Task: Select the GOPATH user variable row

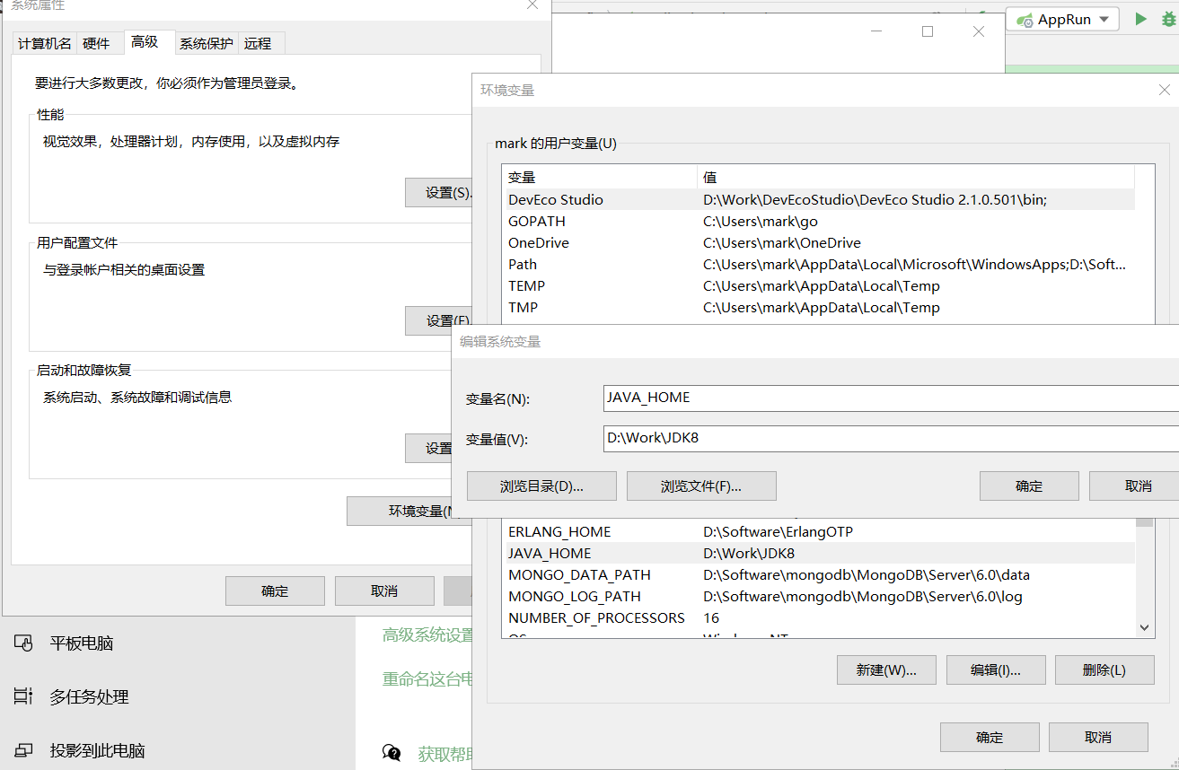Action: (819, 221)
